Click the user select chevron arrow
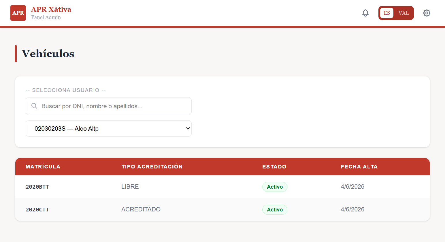445x242 pixels. [188, 129]
